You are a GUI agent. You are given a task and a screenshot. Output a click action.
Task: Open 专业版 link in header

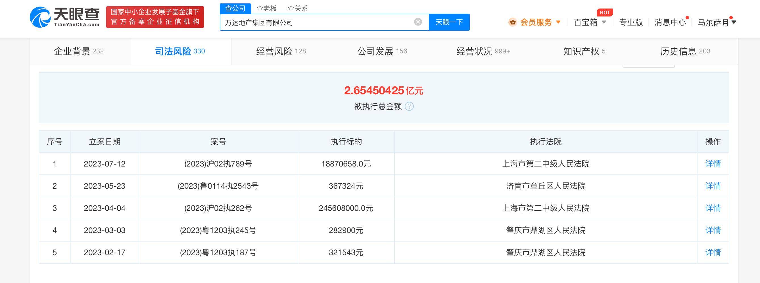coord(631,22)
